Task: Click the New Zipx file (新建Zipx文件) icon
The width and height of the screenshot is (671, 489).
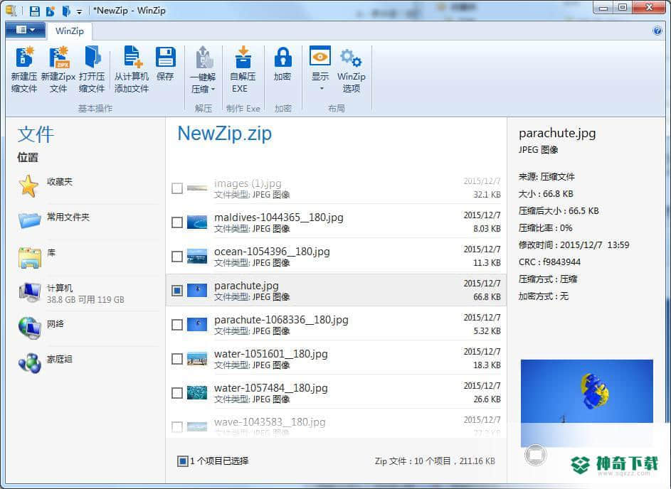Action: tap(58, 58)
